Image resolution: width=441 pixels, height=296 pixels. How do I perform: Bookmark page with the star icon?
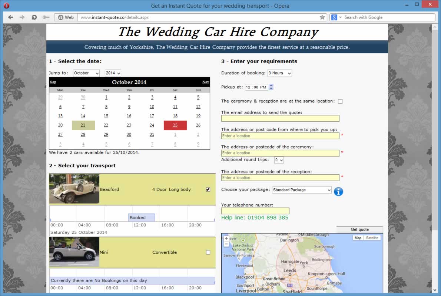(x=322, y=17)
